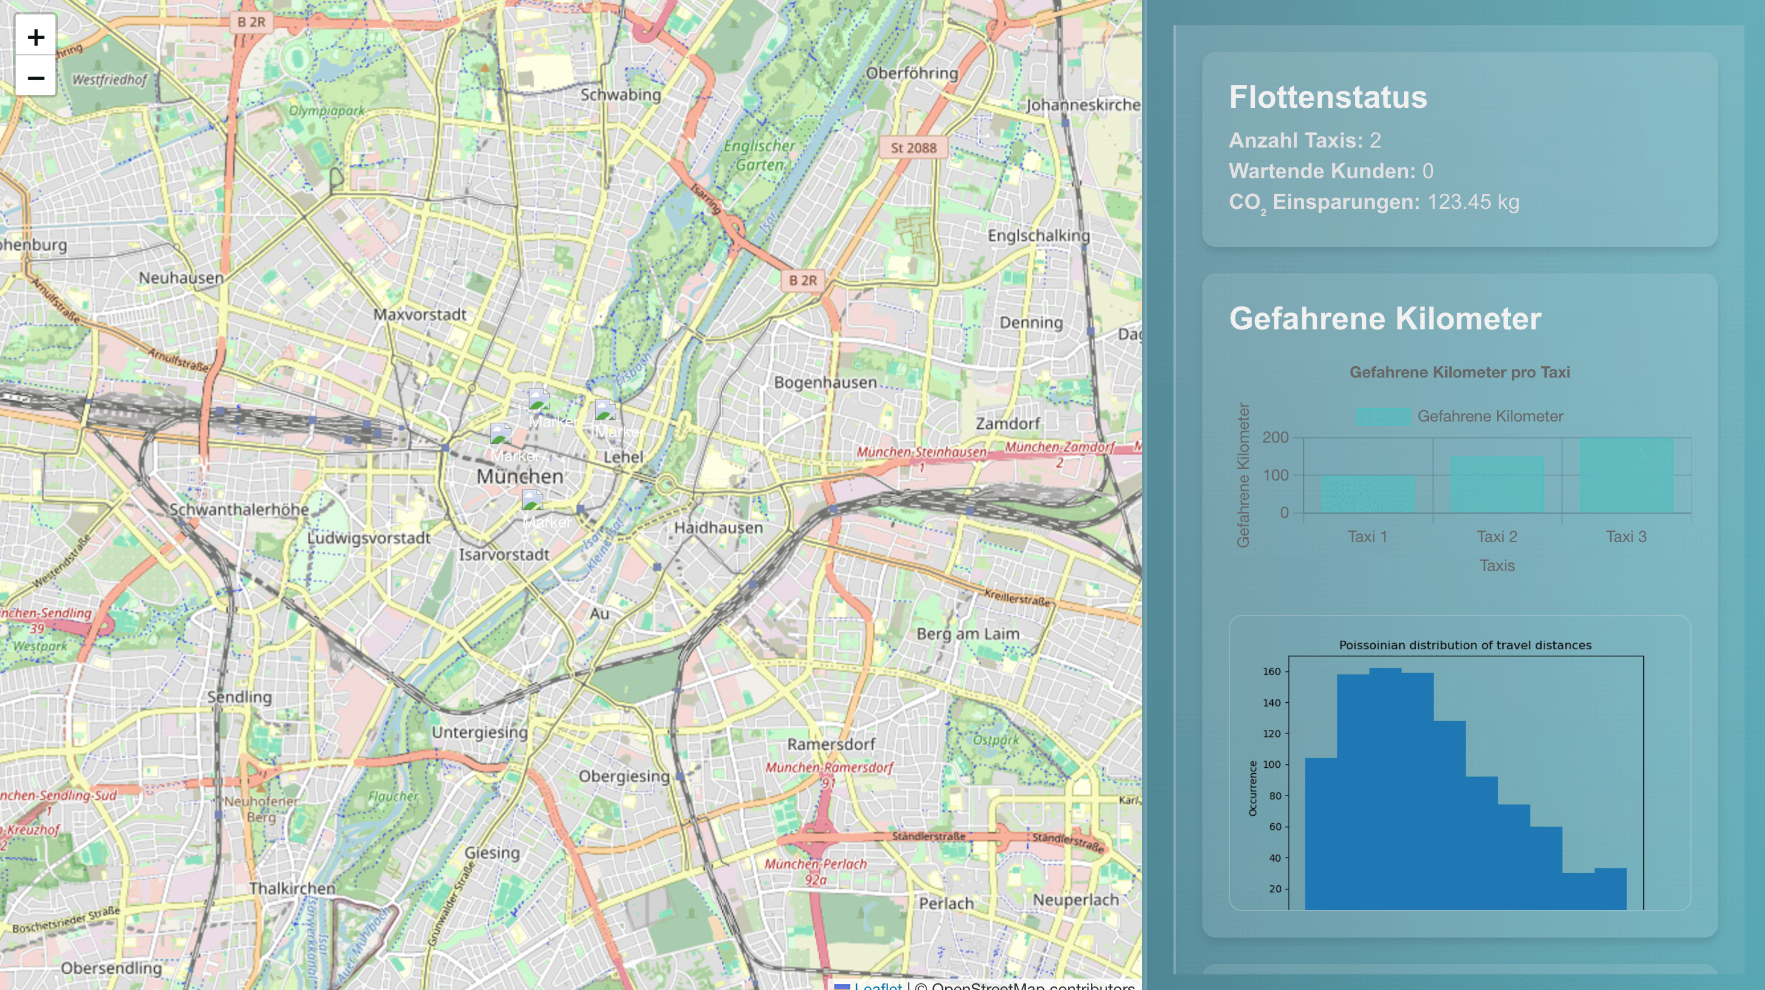Click the Olympiapark label on the map
This screenshot has height=990, width=1765.
(327, 110)
